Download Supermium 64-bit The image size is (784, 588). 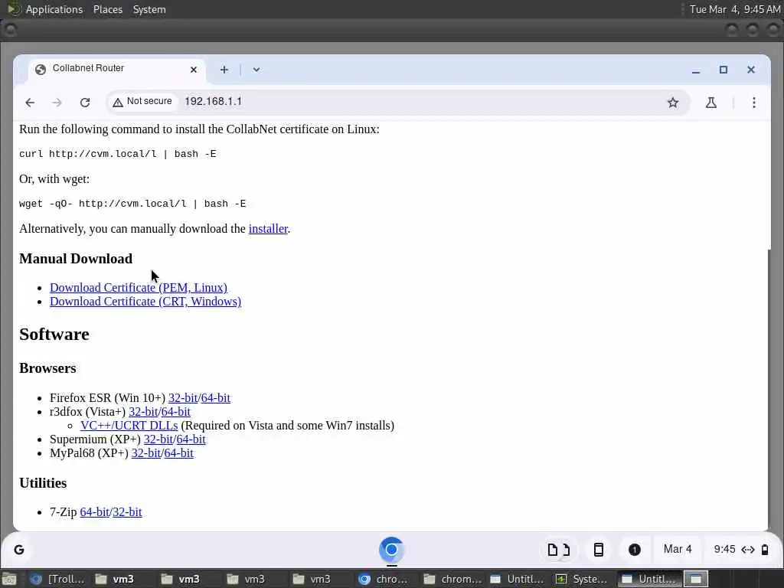tap(191, 439)
